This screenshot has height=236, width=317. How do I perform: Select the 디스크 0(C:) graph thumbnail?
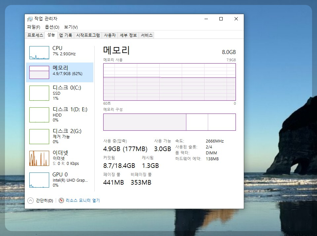pyautogui.click(x=39, y=93)
